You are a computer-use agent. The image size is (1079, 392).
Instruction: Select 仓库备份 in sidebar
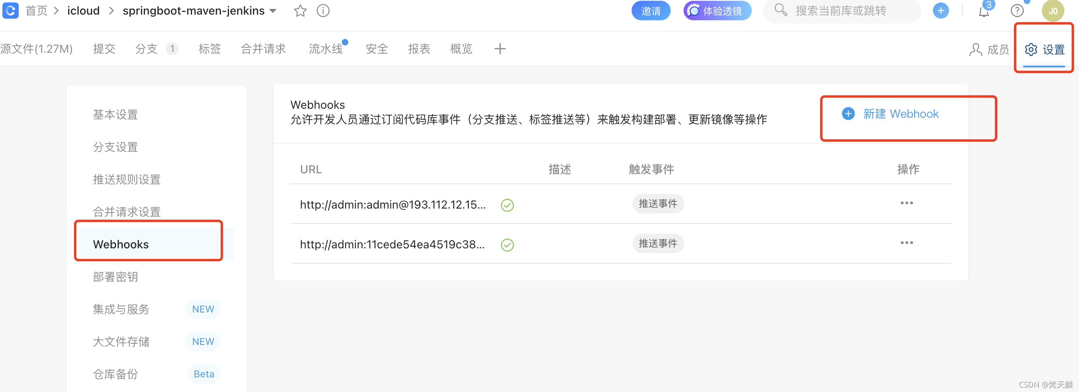coord(115,374)
